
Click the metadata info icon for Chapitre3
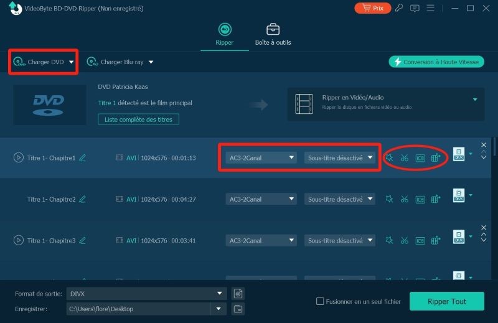click(x=420, y=241)
